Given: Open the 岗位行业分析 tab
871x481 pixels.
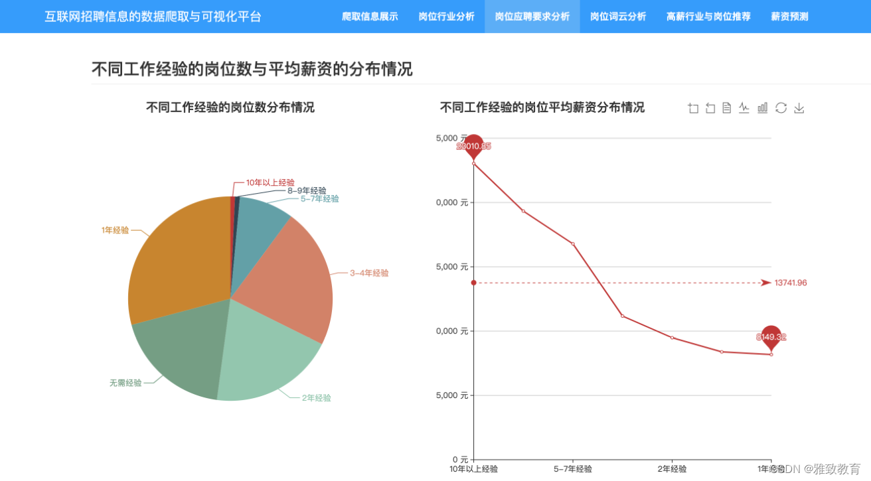Looking at the screenshot, I should click(446, 17).
